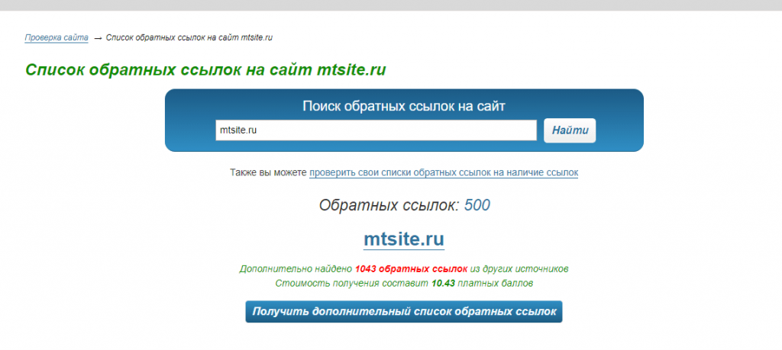
Task: Click the "Также вы можете" text
Action: click(268, 173)
